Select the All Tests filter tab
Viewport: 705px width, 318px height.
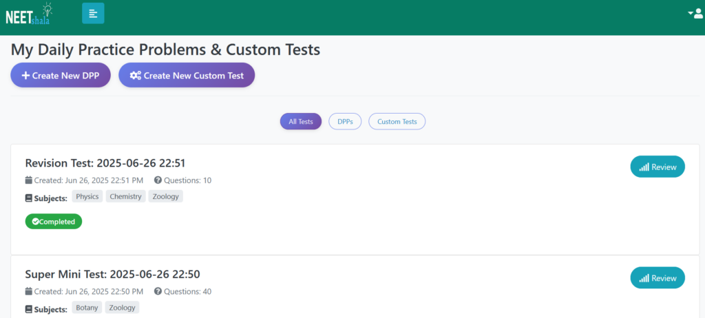coord(301,121)
